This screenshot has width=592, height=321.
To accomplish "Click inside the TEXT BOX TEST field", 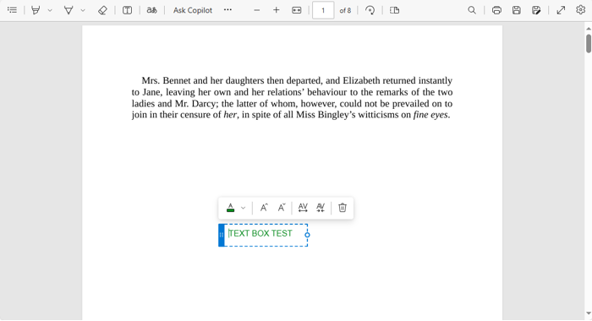I will (266, 235).
